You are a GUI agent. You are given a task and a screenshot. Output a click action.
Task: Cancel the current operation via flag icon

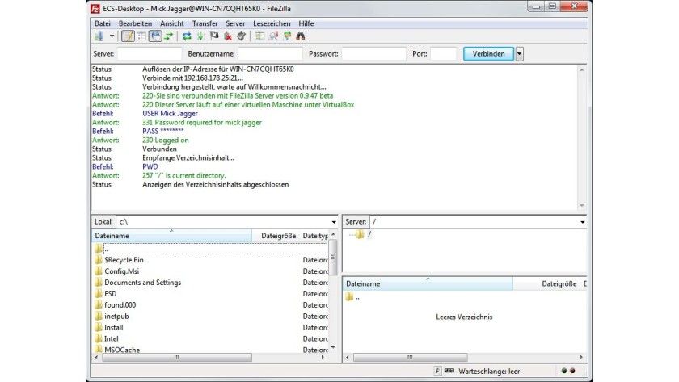(x=214, y=36)
